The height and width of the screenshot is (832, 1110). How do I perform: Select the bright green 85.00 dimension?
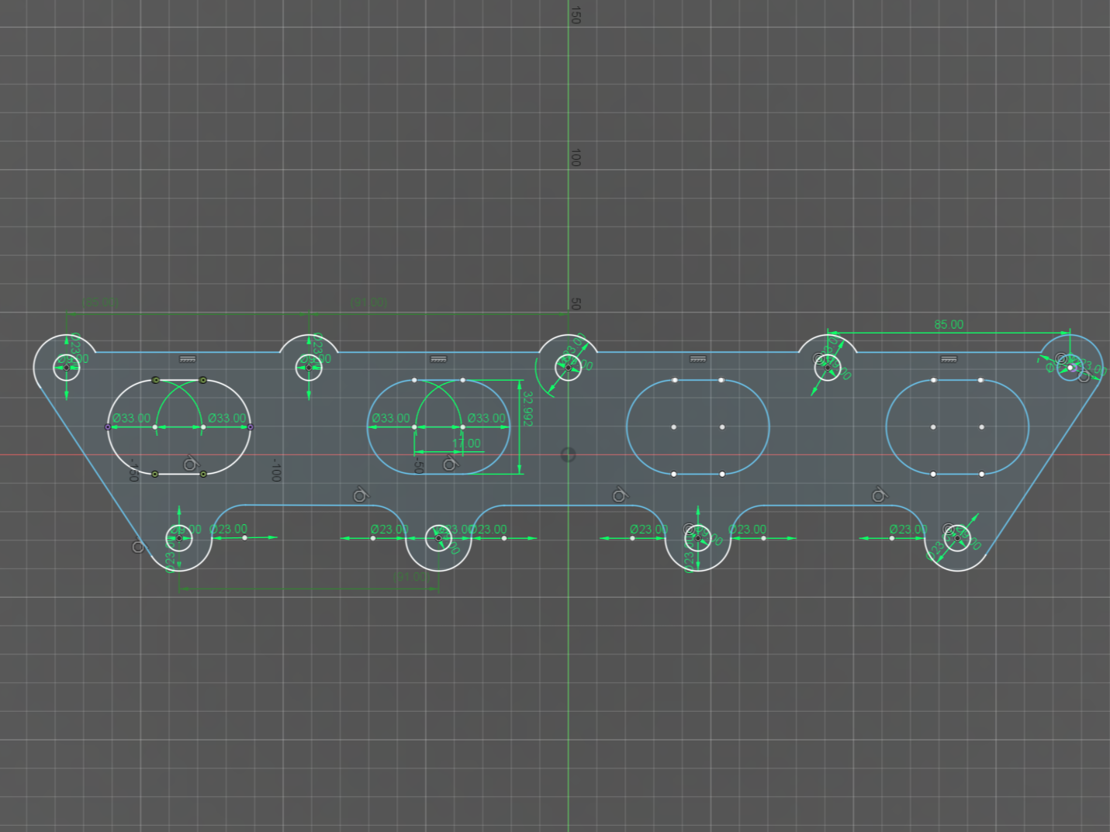pos(949,324)
